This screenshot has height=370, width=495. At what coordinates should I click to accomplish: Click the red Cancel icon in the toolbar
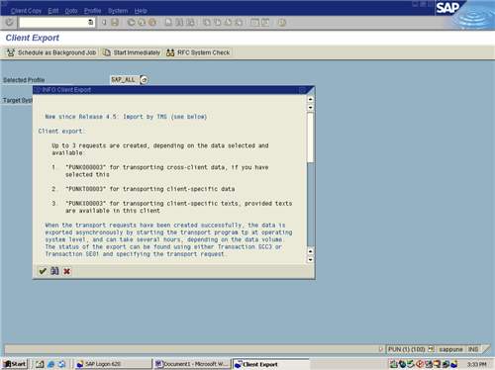pyautogui.click(x=152, y=23)
